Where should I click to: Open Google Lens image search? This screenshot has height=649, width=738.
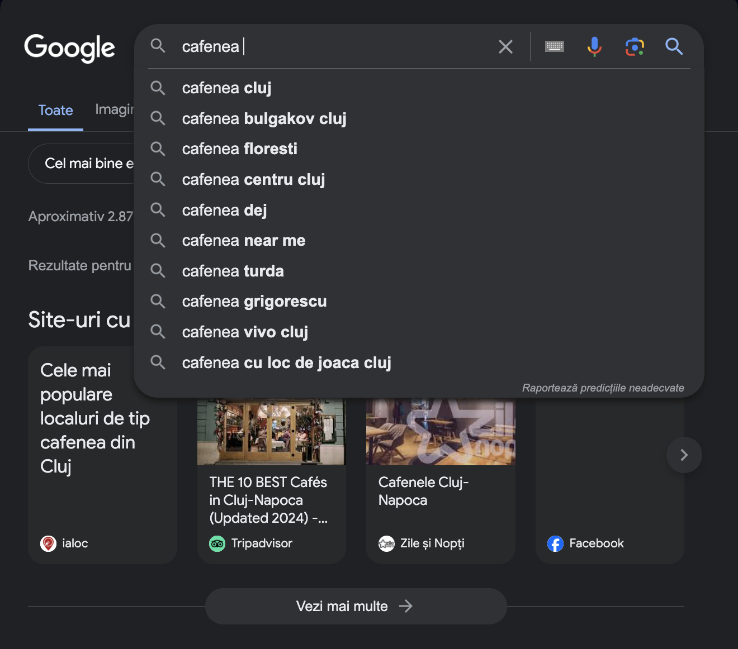pos(635,47)
